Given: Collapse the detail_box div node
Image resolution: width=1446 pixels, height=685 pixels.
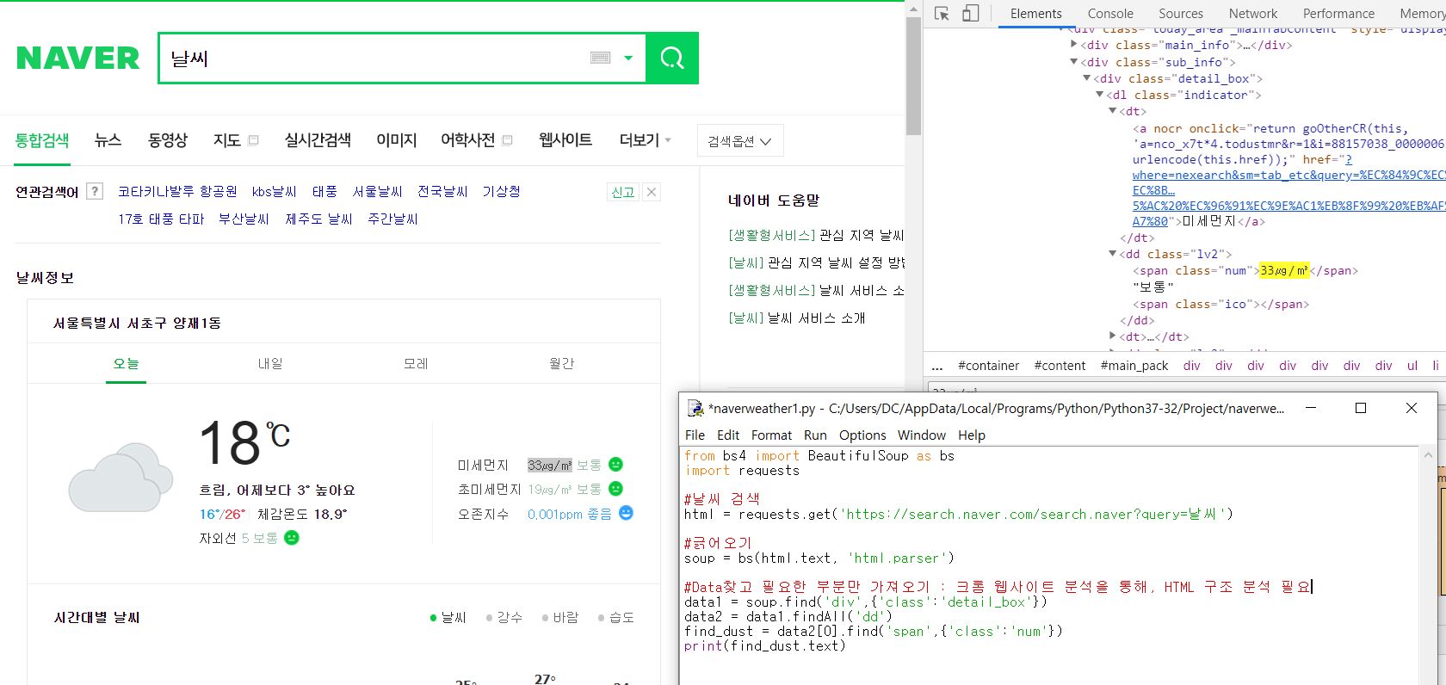Looking at the screenshot, I should [x=1086, y=78].
